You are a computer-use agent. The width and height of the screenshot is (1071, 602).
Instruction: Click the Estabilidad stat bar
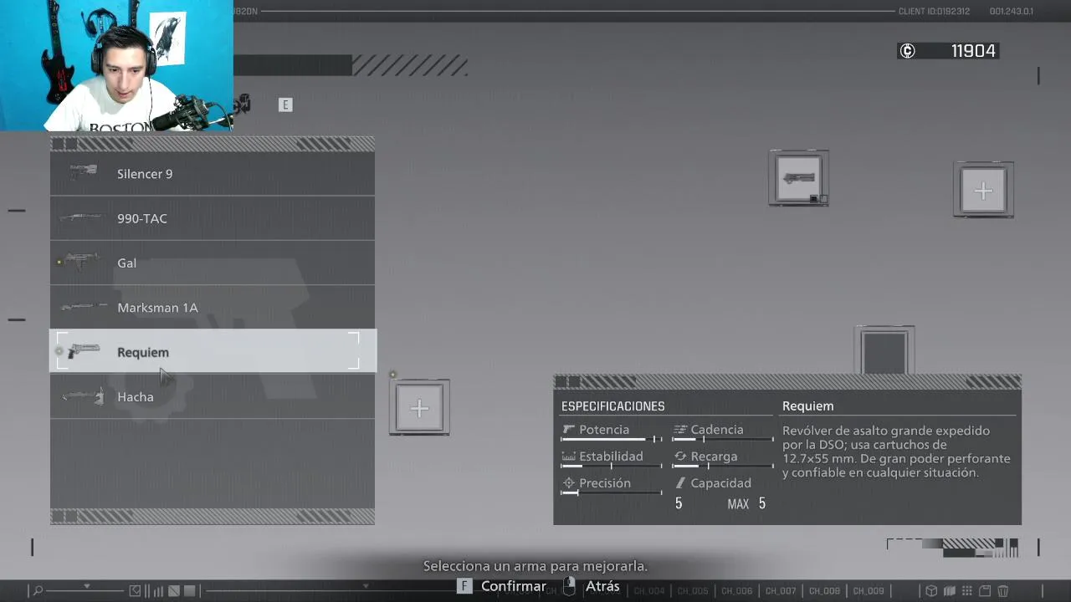(x=612, y=466)
